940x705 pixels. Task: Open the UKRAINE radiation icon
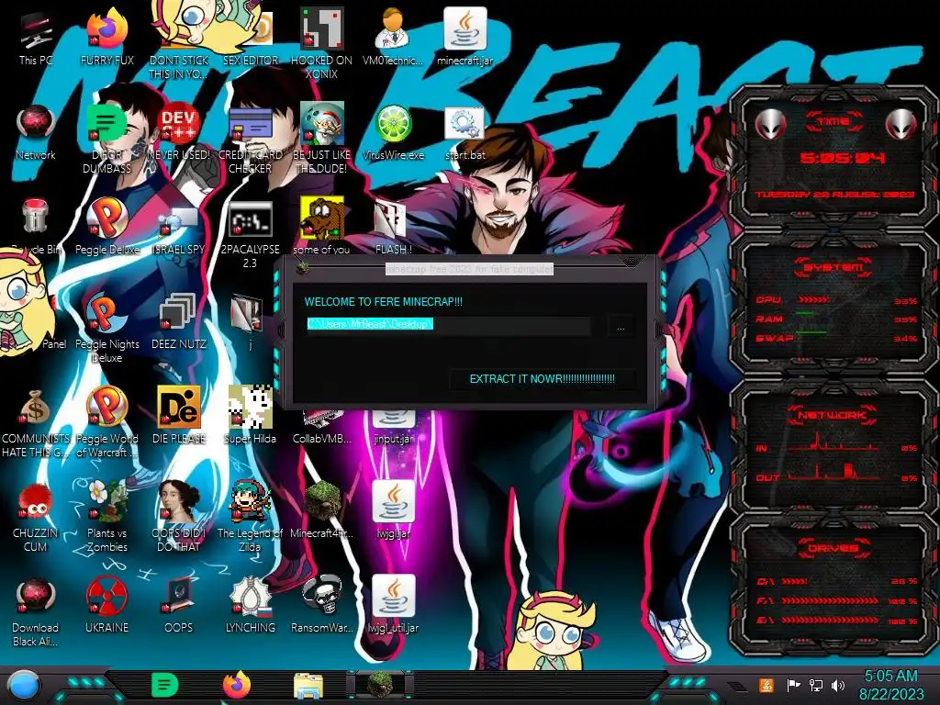tap(106, 602)
